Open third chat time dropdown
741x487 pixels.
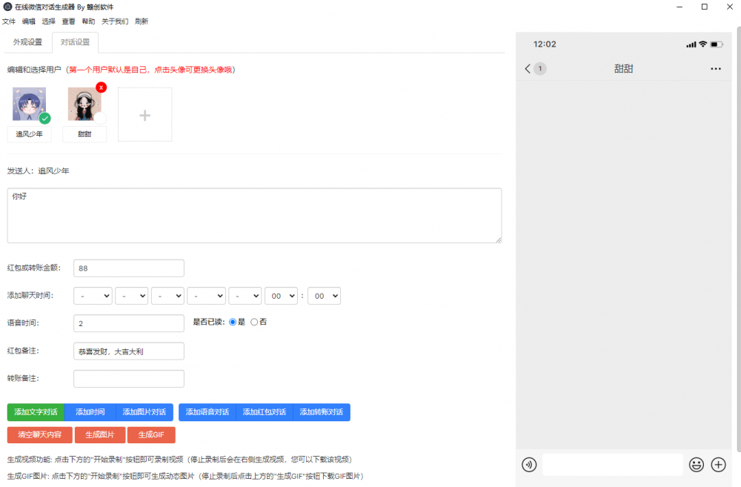coord(167,296)
